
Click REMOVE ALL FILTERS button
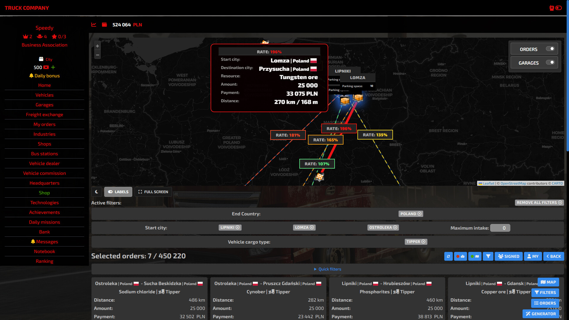tap(539, 203)
